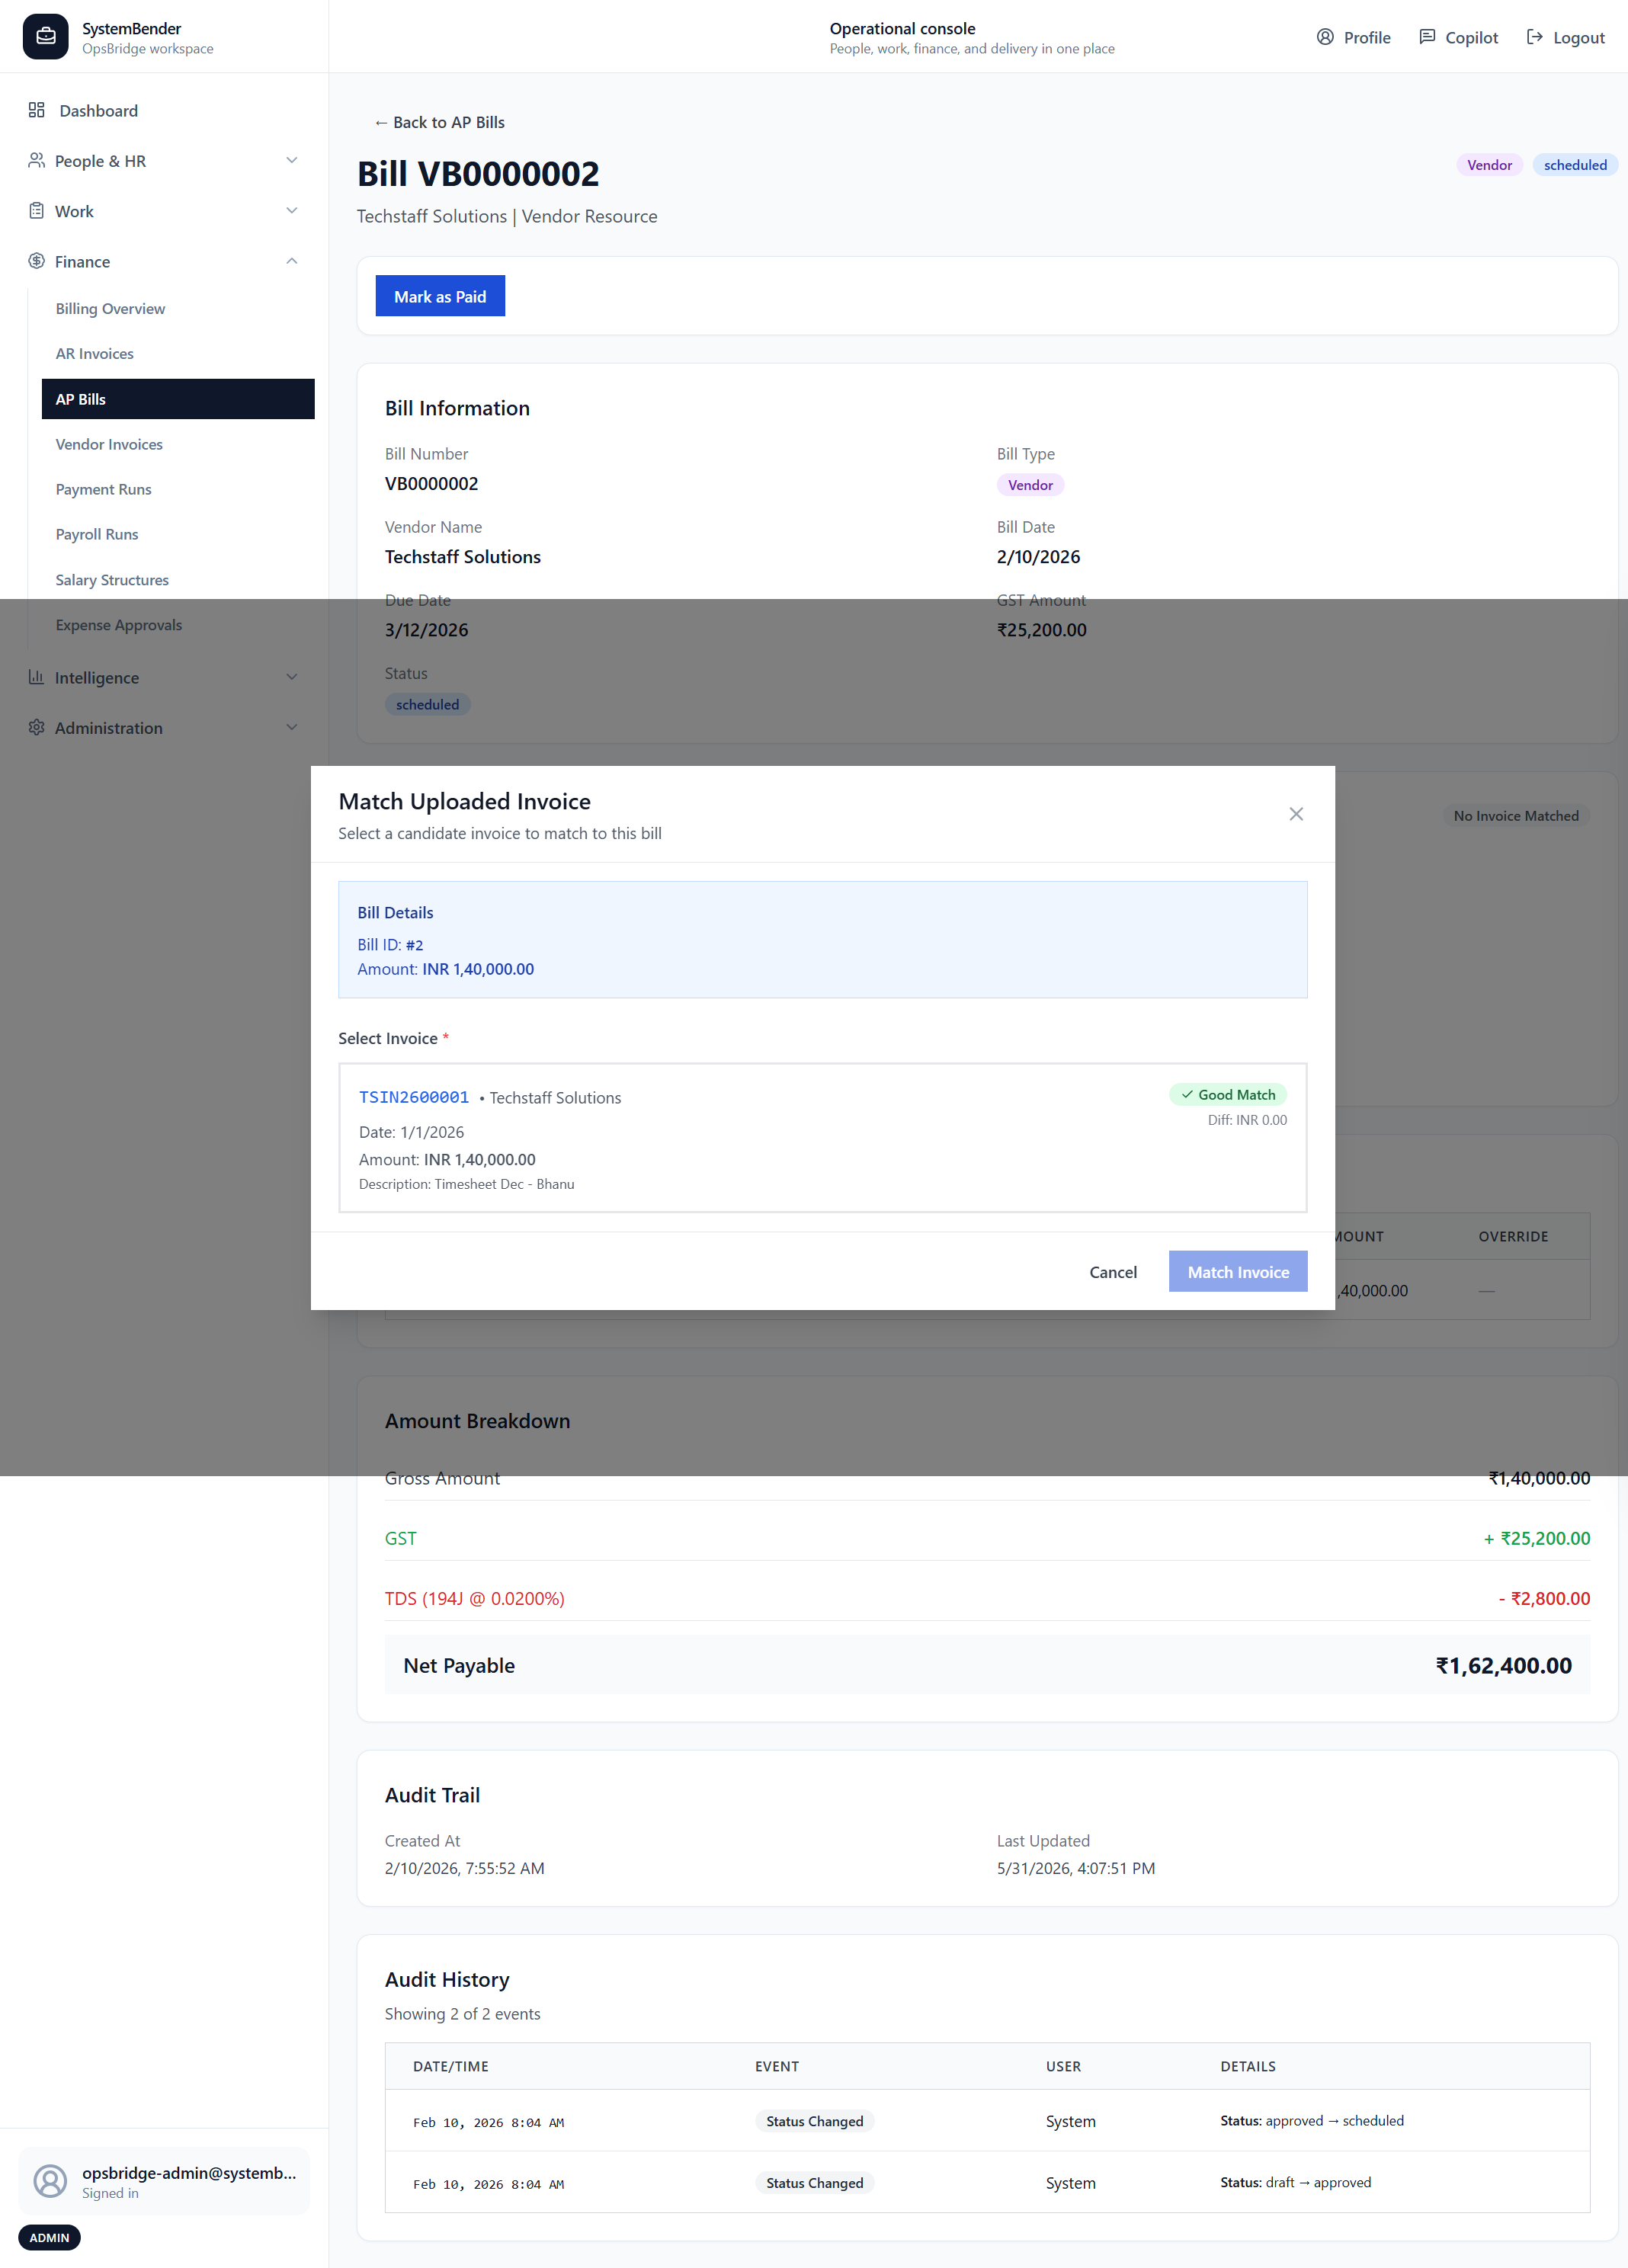The width and height of the screenshot is (1628, 2268).
Task: Click the scheduled badge under Status
Action: [427, 704]
